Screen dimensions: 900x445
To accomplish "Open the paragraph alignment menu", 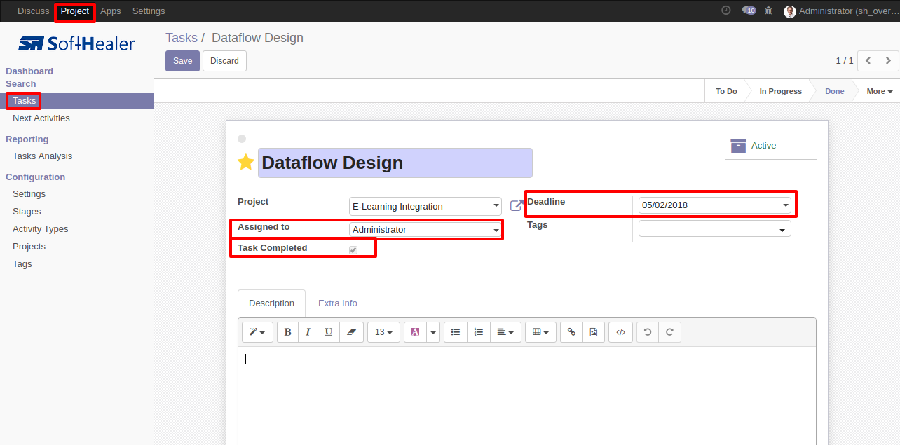I will [x=505, y=332].
